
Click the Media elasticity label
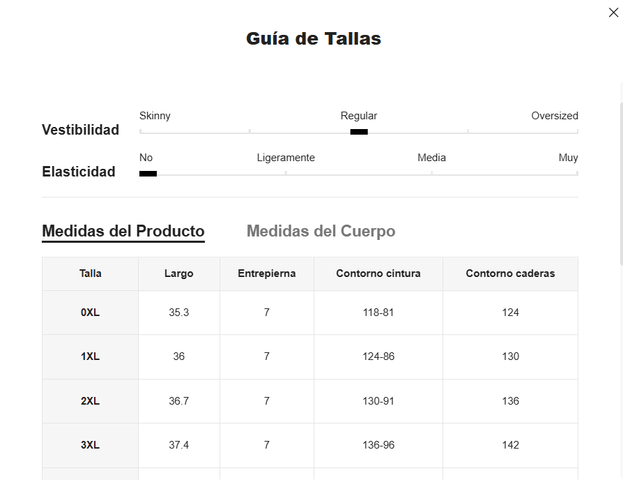click(431, 158)
